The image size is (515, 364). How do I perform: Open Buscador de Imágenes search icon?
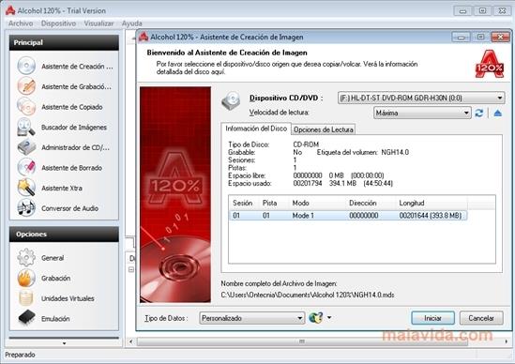(x=26, y=127)
